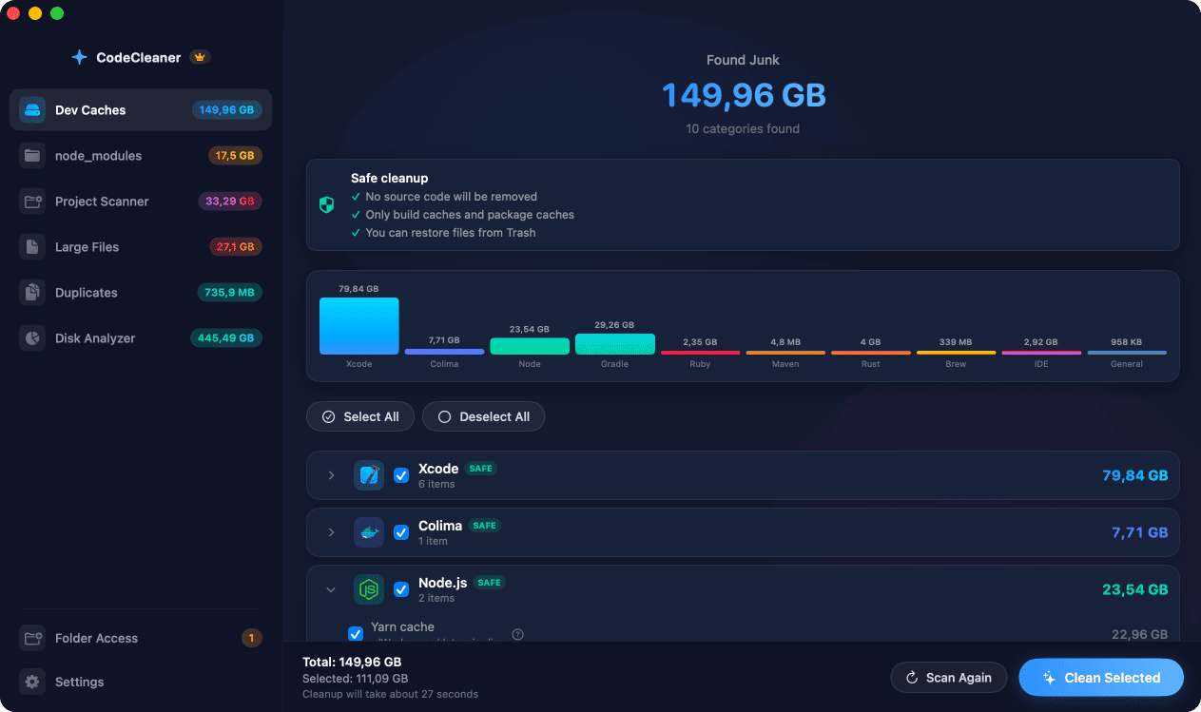Collapse the Node.js items list
1201x712 pixels.
[x=331, y=589]
